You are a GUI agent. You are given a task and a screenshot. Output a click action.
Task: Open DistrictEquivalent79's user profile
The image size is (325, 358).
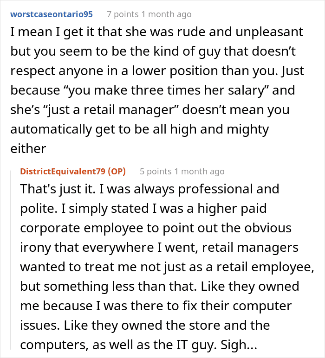tap(64, 172)
